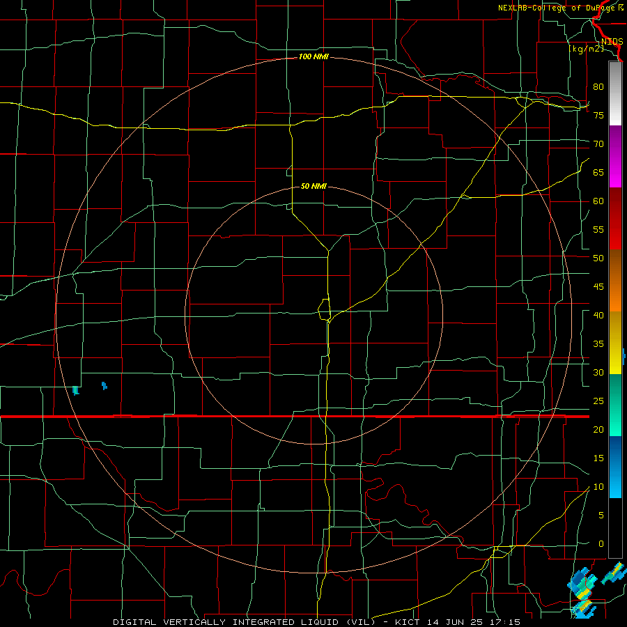Pick the brown-orange segment of the color bar
627x627 pixels.
click(615, 280)
